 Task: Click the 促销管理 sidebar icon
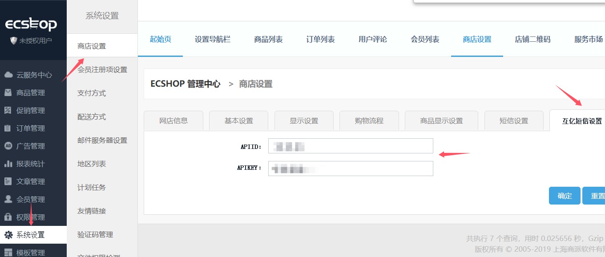[x=8, y=110]
